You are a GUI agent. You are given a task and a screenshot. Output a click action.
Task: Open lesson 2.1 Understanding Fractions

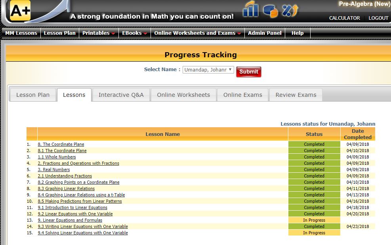click(65, 176)
